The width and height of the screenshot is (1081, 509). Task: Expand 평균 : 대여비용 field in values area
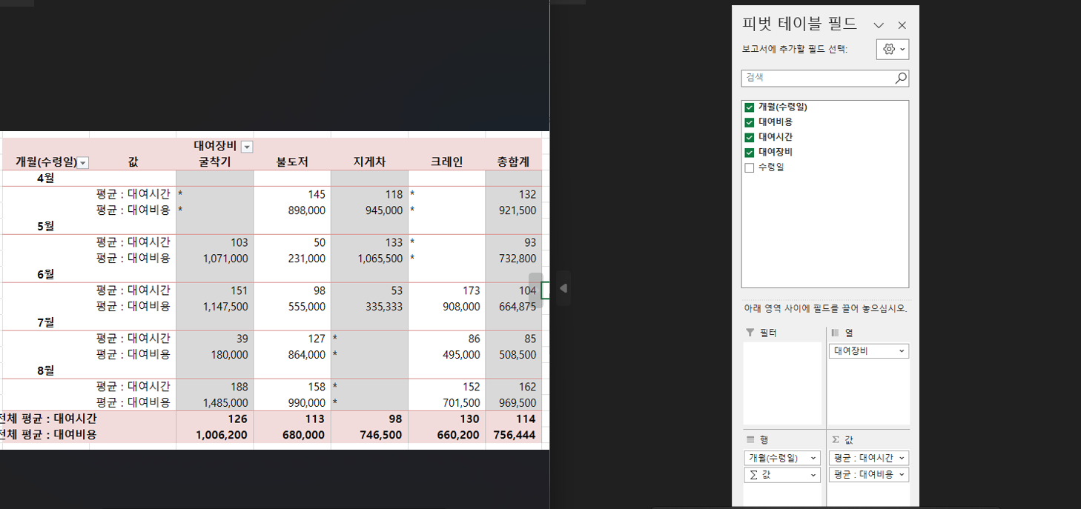[x=902, y=475]
